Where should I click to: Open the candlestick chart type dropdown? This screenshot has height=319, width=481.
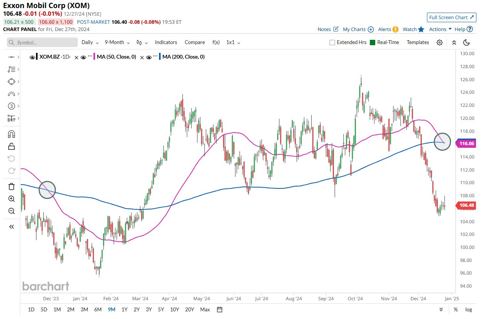click(x=141, y=43)
